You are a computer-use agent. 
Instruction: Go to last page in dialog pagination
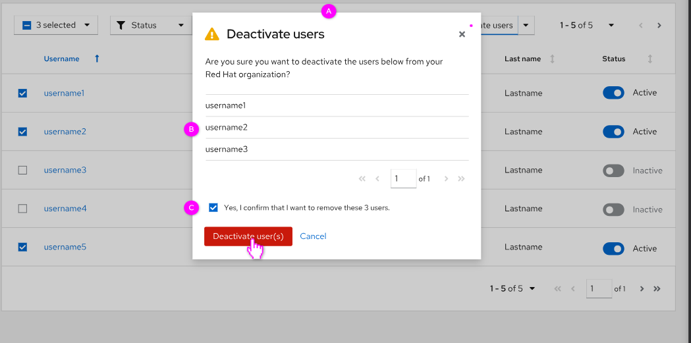coord(461,179)
